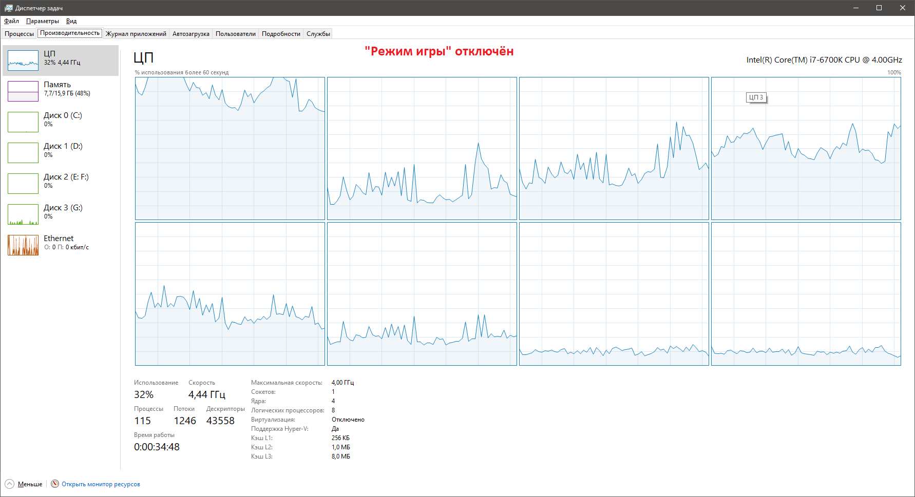Maximize the Диспетчер задач window
Screen dimensions: 915x497
click(879, 8)
